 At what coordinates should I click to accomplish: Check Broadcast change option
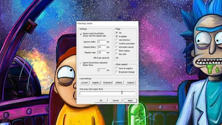click(117, 72)
